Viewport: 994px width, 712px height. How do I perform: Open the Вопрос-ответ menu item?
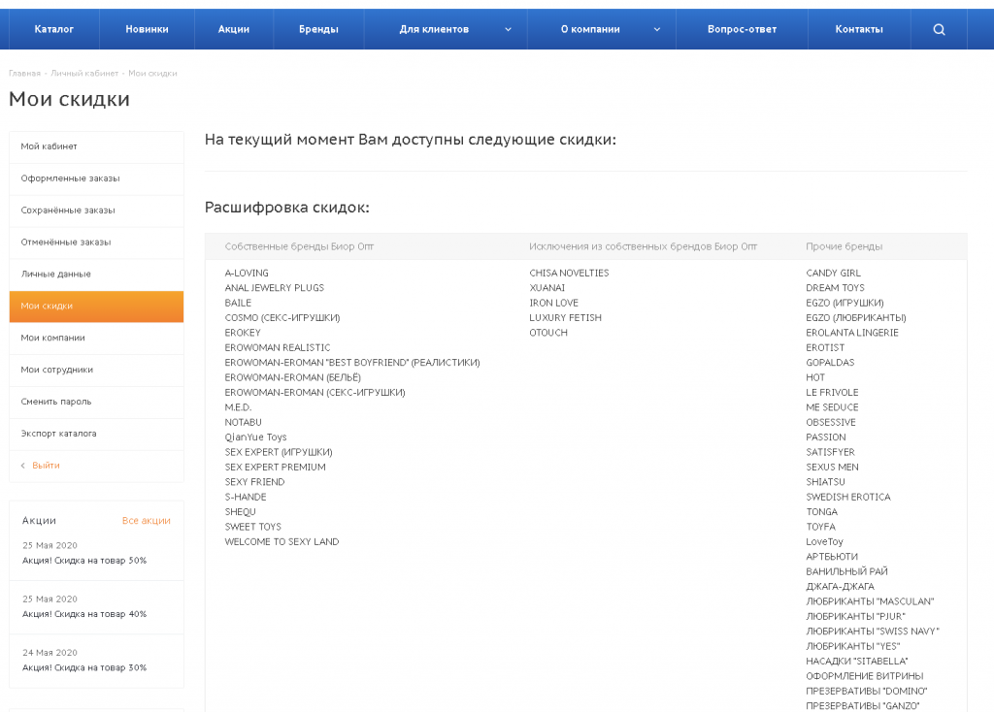pos(742,29)
